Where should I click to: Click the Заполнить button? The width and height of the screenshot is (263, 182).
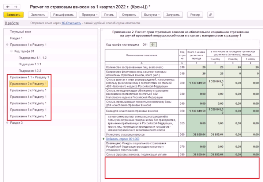38,15
